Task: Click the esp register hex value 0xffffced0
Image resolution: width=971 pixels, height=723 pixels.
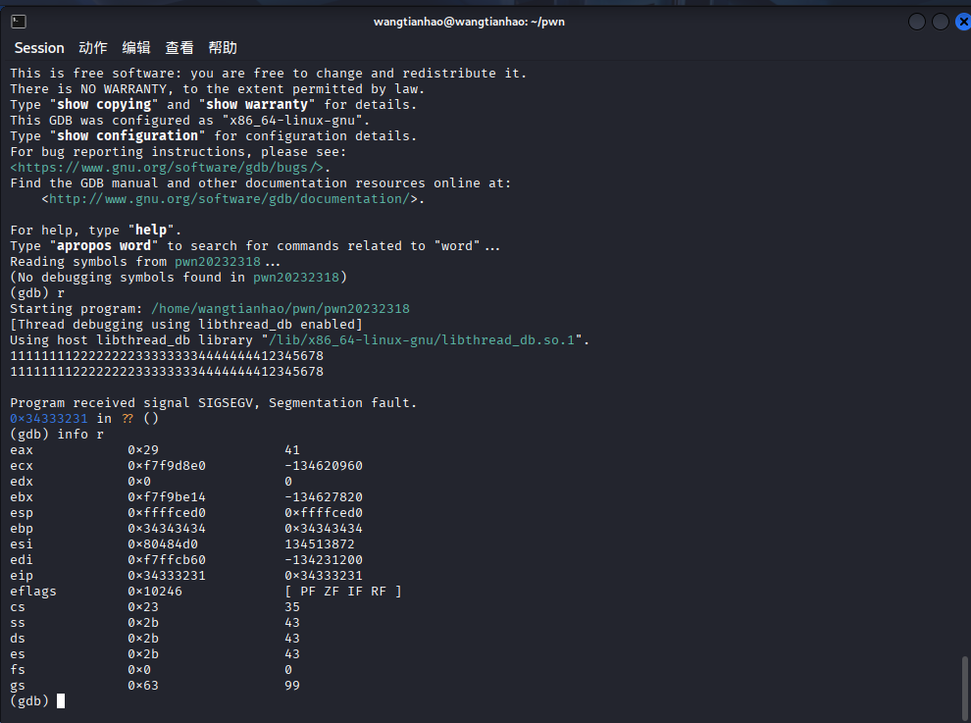Action: click(x=167, y=512)
